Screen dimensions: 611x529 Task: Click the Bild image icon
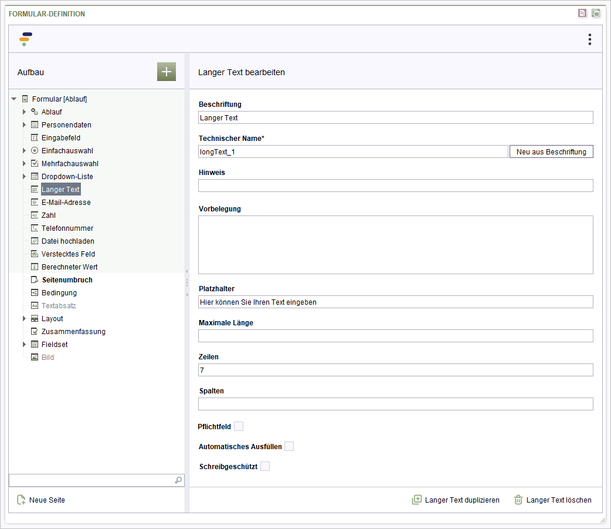coord(35,357)
